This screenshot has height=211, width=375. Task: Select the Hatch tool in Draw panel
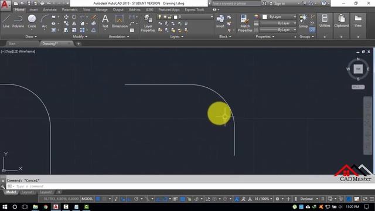coord(53,30)
